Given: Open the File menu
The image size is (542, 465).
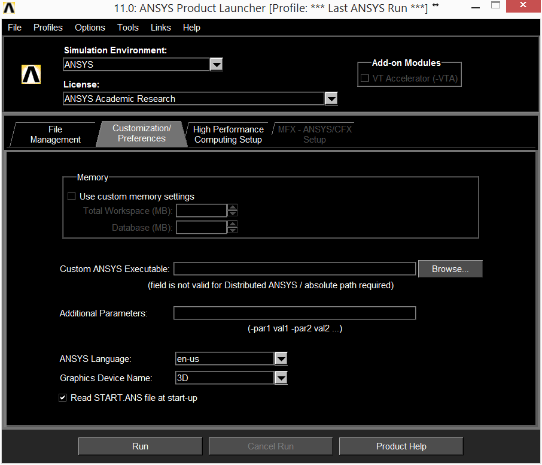Looking at the screenshot, I should (x=14, y=28).
